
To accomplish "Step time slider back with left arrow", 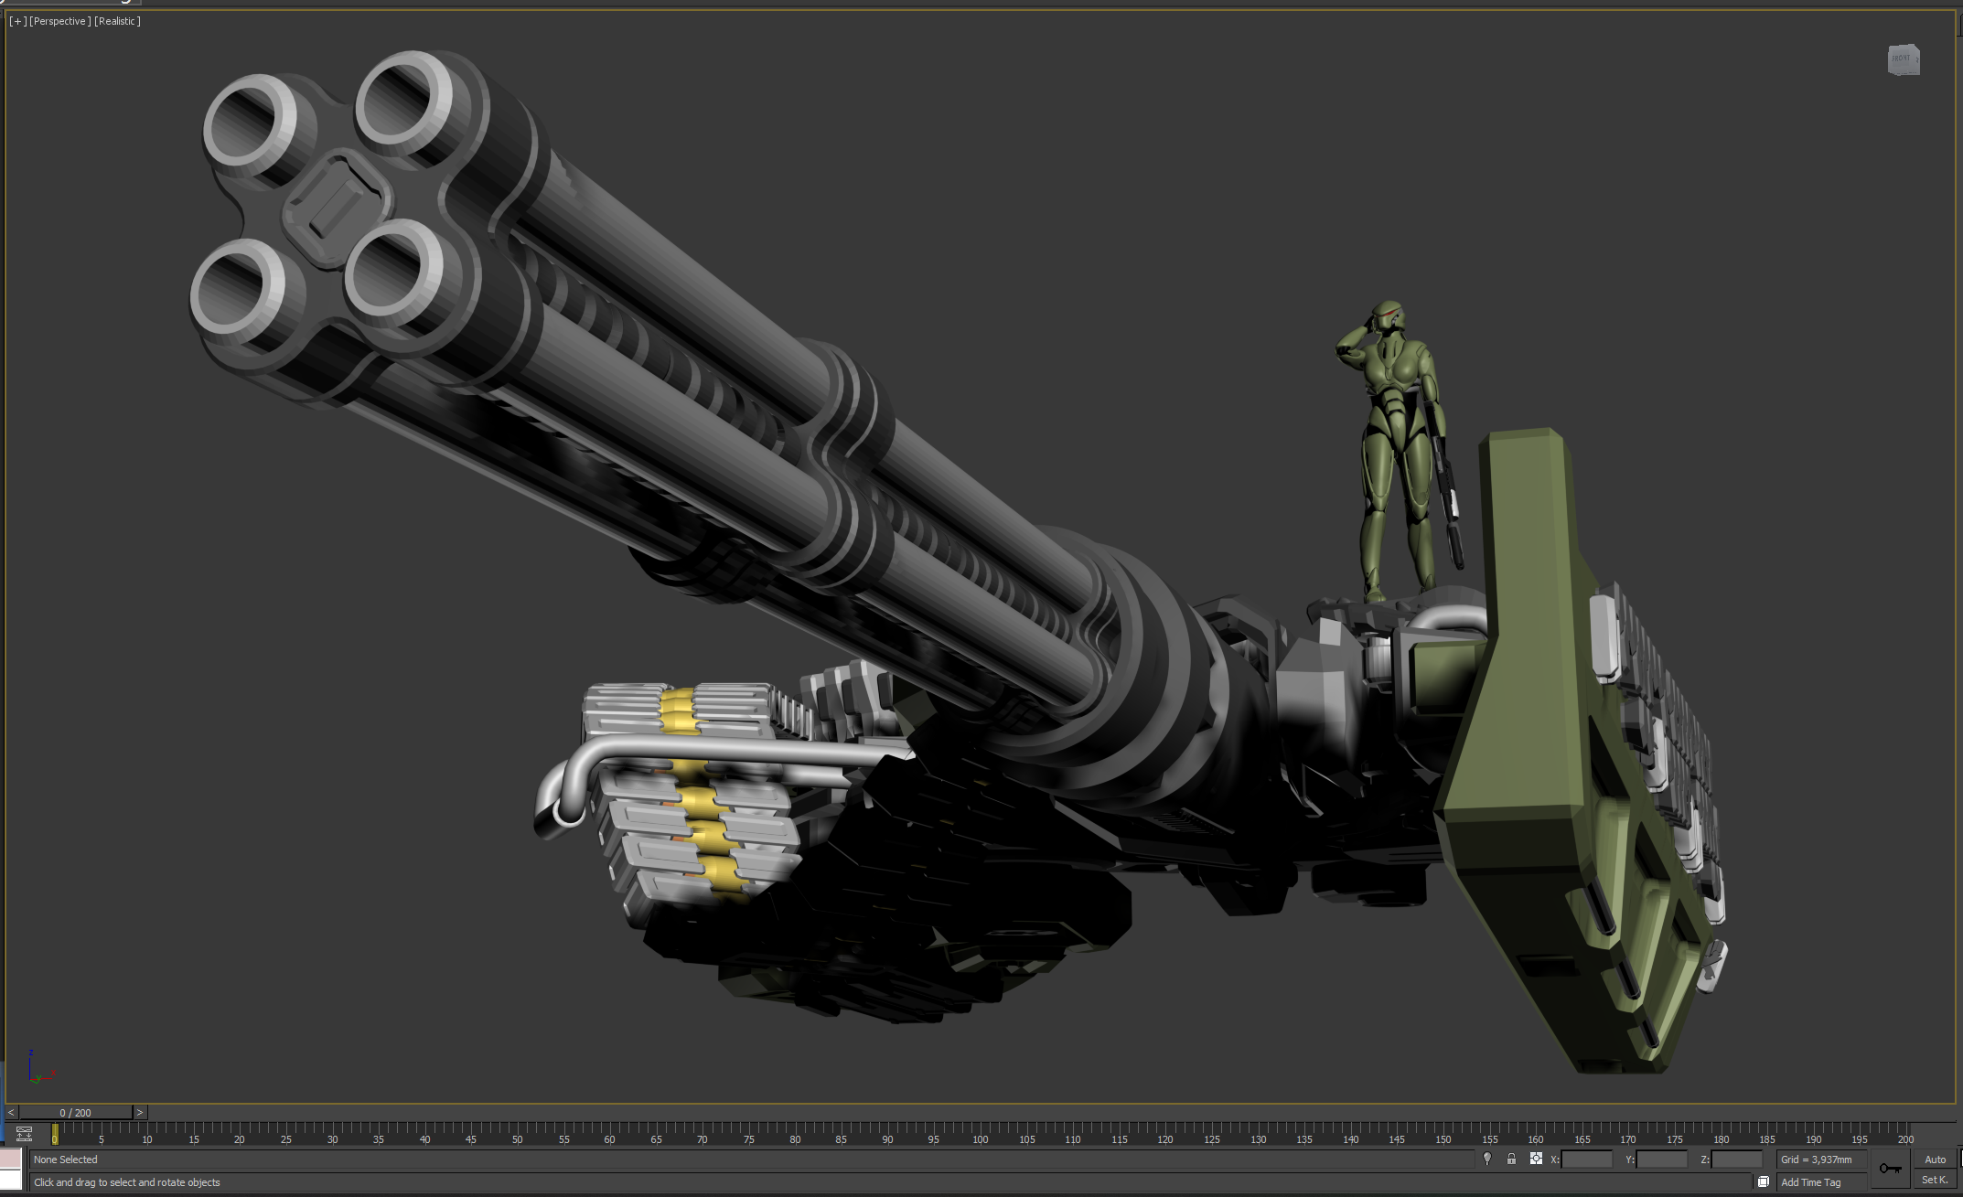I will click(11, 1113).
